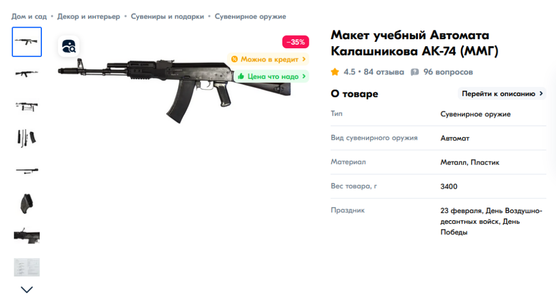
Task: Click the thumbs-up icon on price badge
Action: coord(241,76)
